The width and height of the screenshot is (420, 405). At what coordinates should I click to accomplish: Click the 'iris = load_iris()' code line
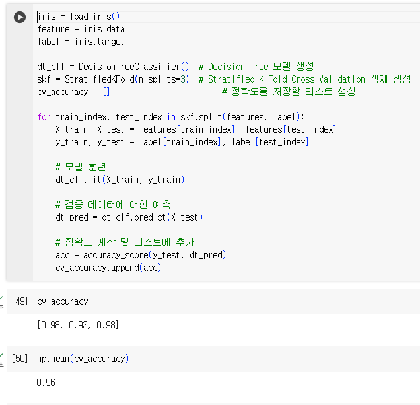(79, 17)
